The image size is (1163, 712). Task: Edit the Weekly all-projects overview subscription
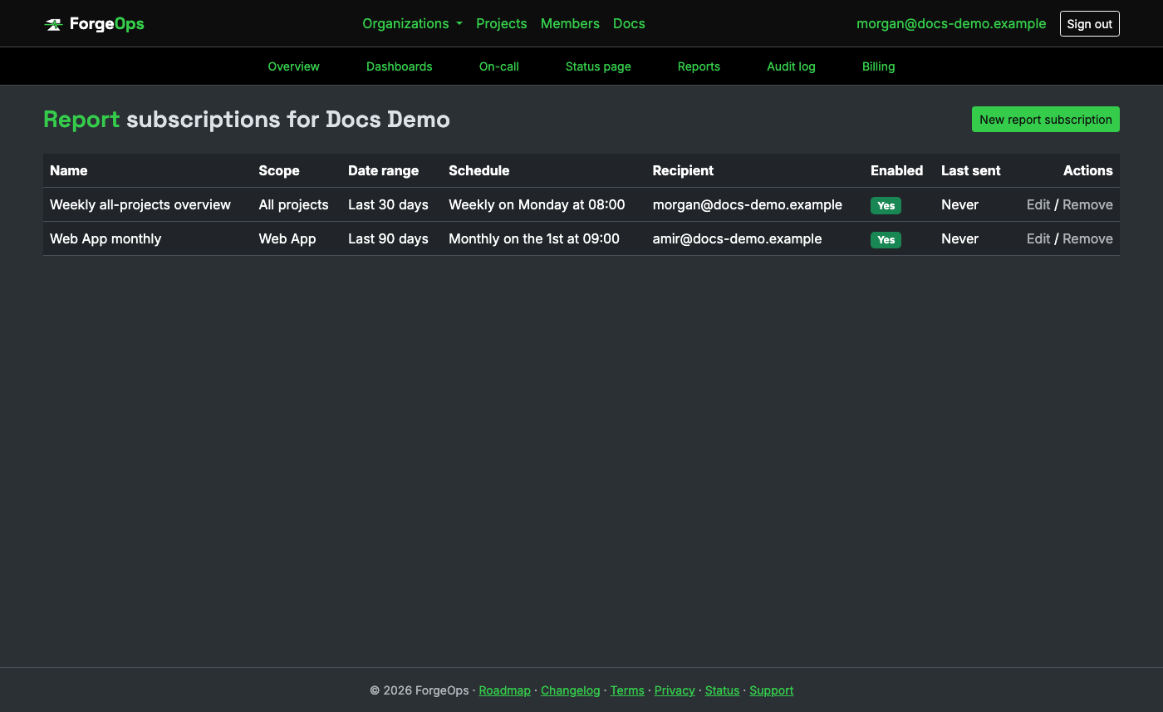point(1038,204)
